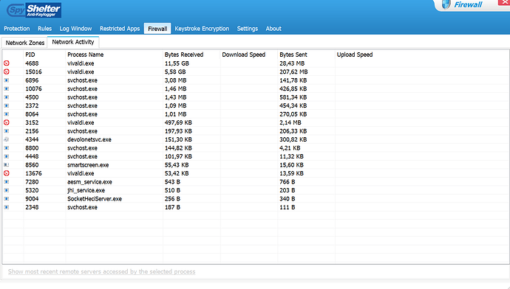Select '1,01 MB' received cell
510x289 pixels.
175,114
